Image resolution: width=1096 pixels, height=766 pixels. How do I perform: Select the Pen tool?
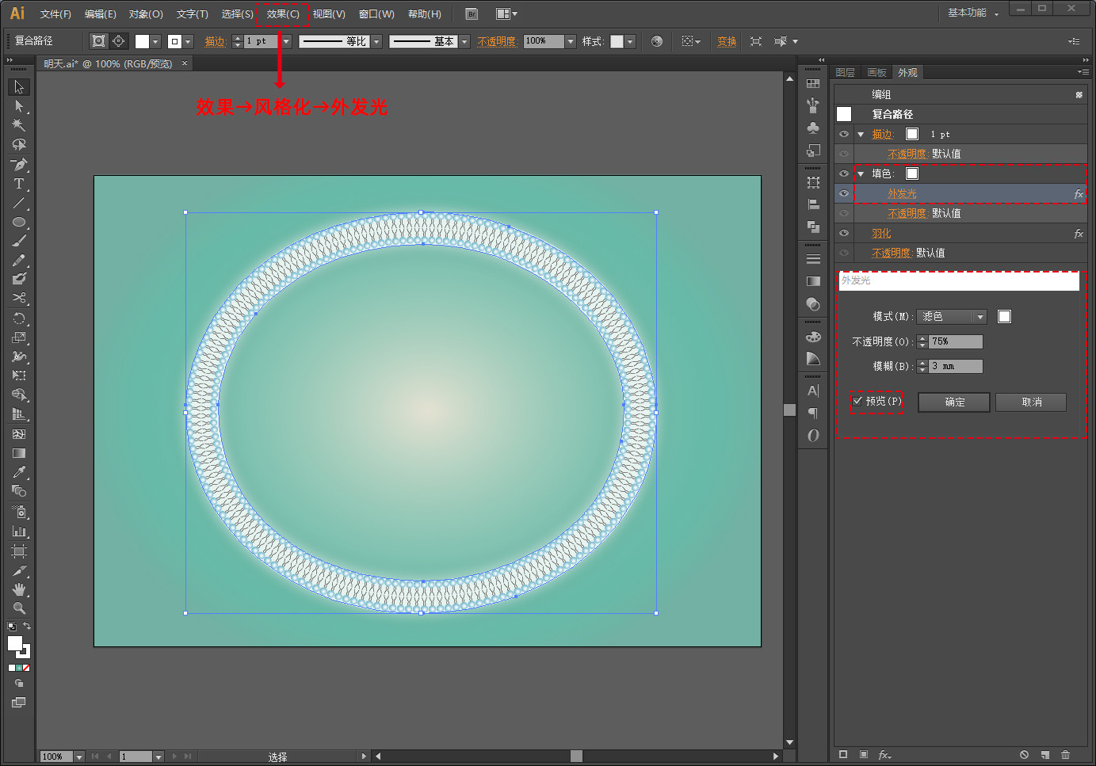pyautogui.click(x=18, y=165)
